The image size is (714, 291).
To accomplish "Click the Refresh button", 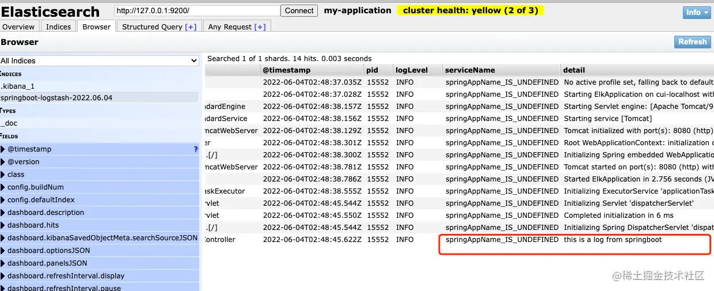I will click(693, 42).
